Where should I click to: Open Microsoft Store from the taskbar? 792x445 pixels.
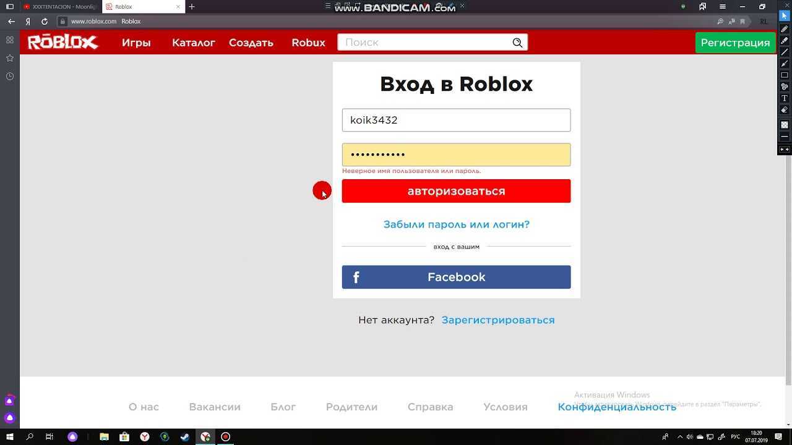pyautogui.click(x=124, y=437)
